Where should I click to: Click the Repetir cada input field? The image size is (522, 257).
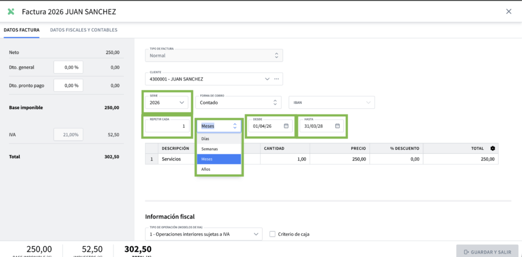tap(167, 126)
